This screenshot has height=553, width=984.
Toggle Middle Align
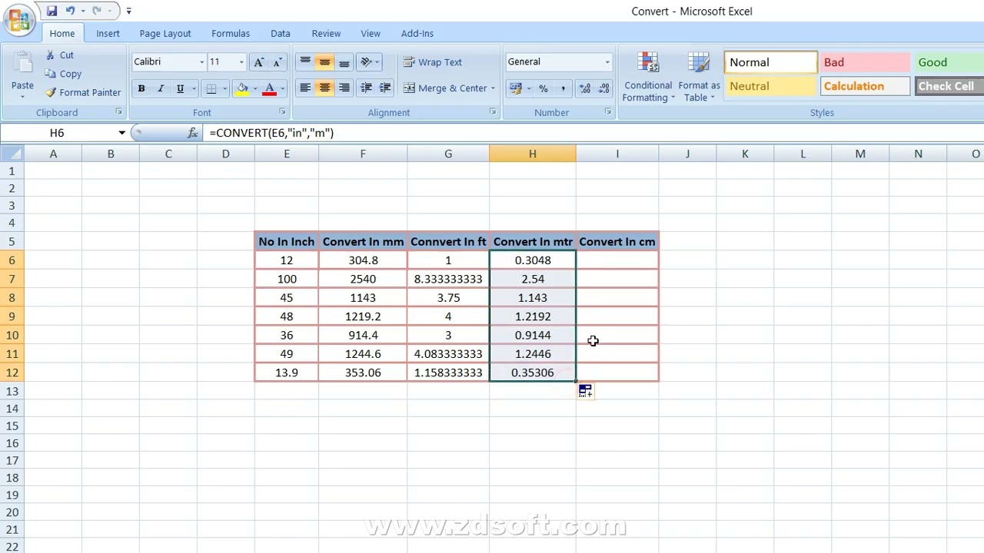pos(324,62)
